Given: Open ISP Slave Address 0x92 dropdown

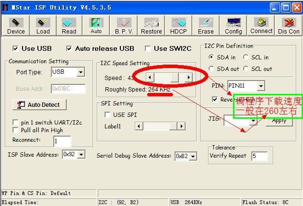Looking at the screenshot, I should (x=82, y=154).
